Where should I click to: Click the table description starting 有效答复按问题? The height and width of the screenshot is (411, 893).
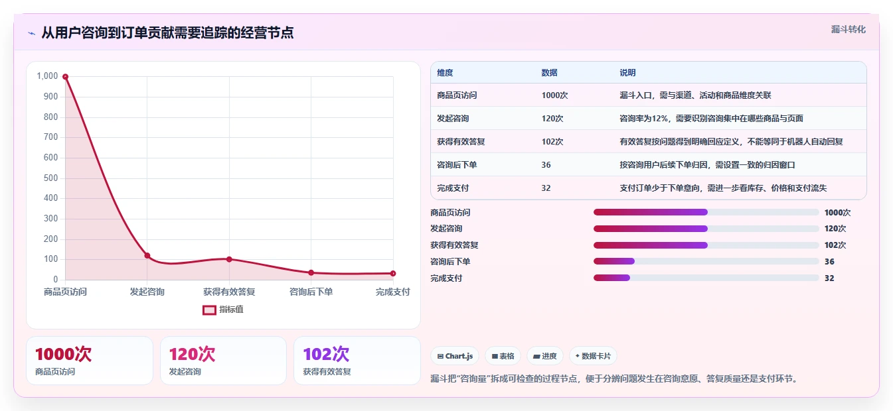(731, 142)
